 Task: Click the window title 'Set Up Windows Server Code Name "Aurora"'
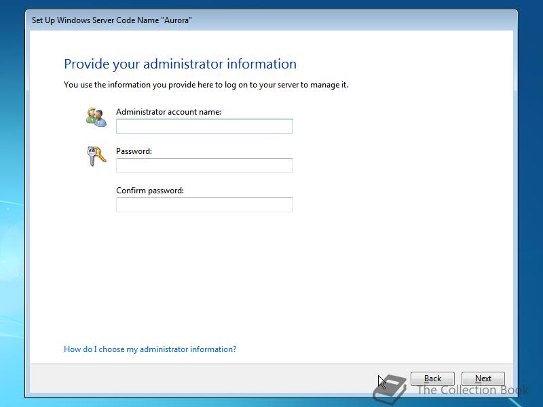point(112,20)
